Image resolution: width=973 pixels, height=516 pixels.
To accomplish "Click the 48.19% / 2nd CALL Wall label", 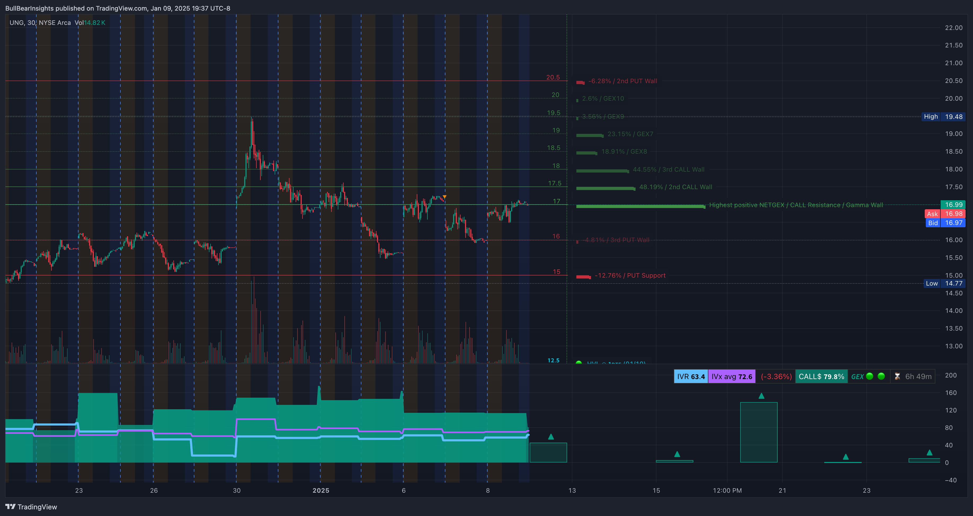I will (675, 187).
